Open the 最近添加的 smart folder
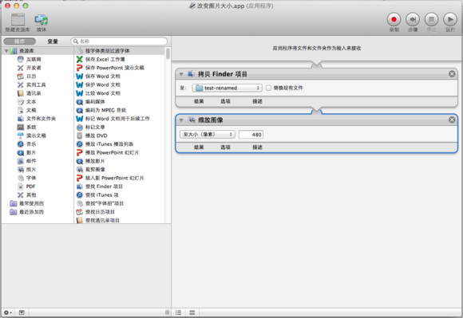Image resolution: width=463 pixels, height=318 pixels. pos(31,212)
